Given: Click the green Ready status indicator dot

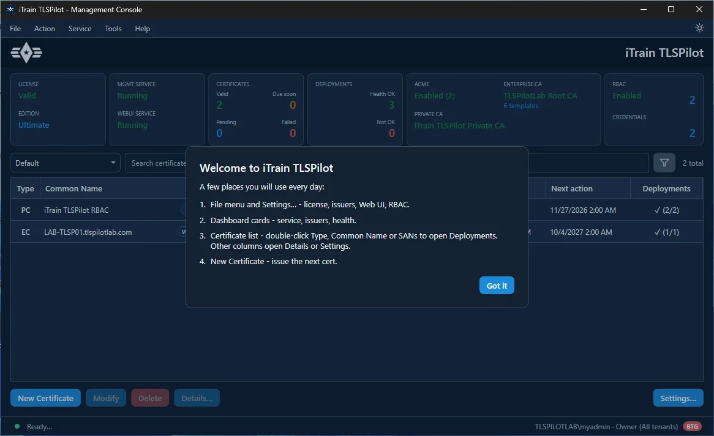Looking at the screenshot, I should point(17,426).
